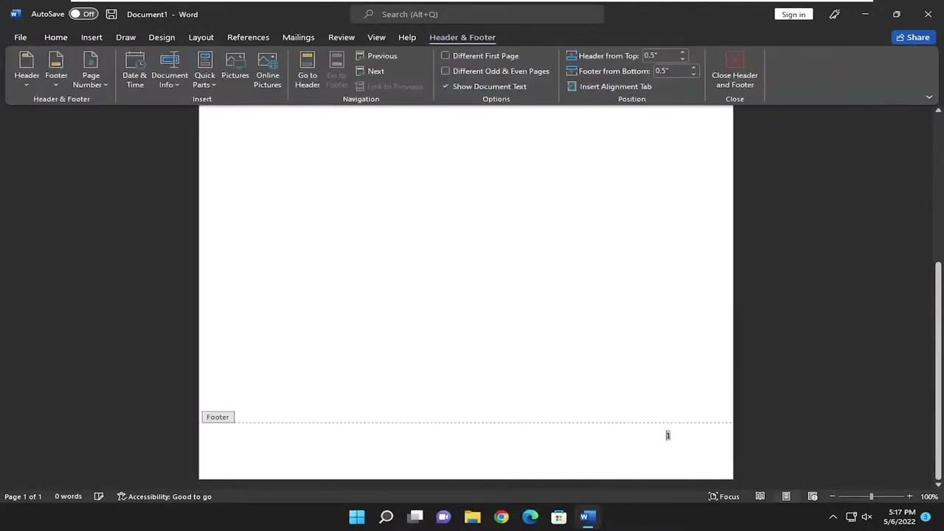The width and height of the screenshot is (944, 531).
Task: Open the View tab
Action: pos(376,37)
